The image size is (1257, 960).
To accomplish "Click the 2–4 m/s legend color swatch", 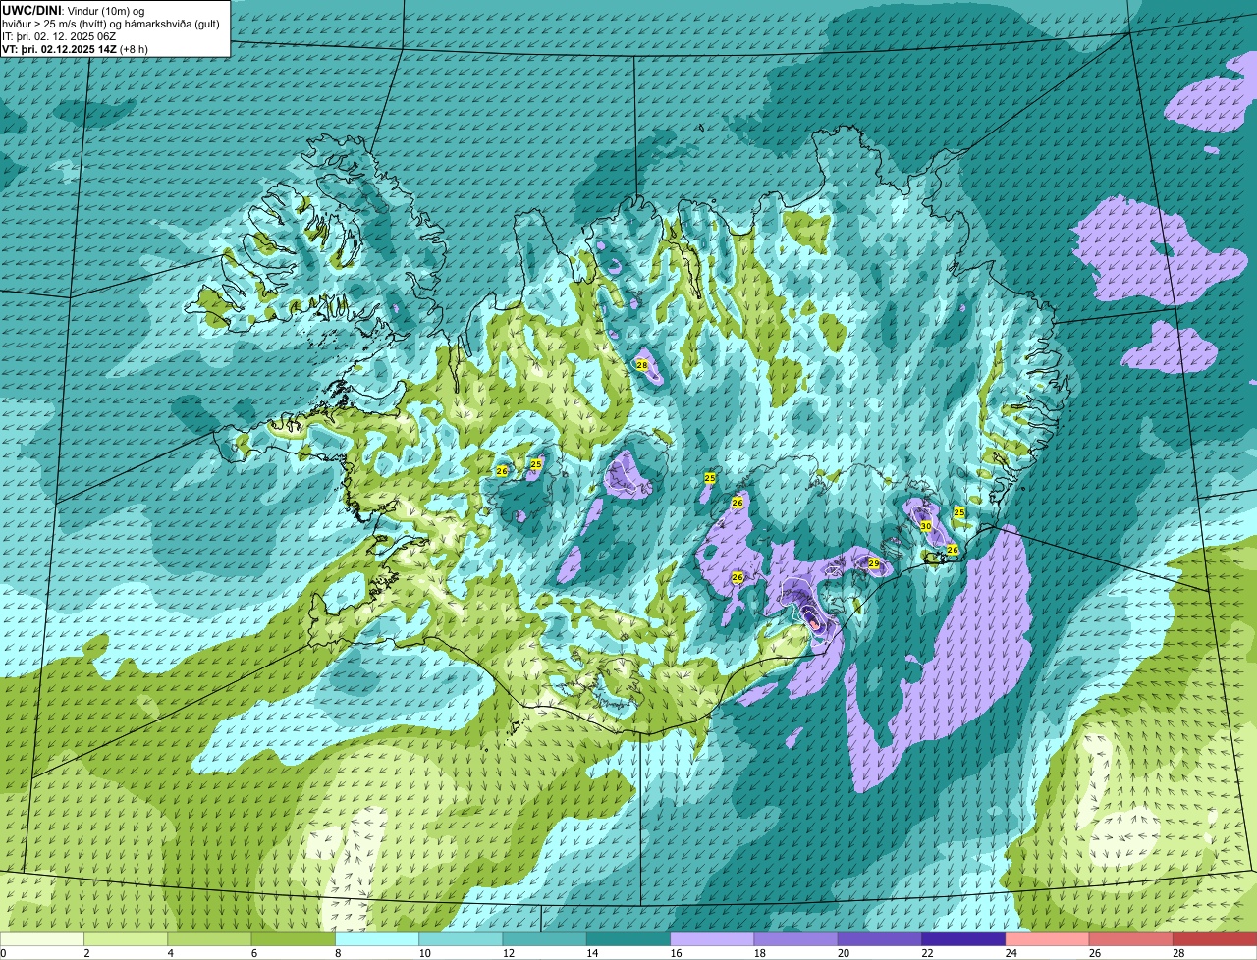I will (x=126, y=939).
